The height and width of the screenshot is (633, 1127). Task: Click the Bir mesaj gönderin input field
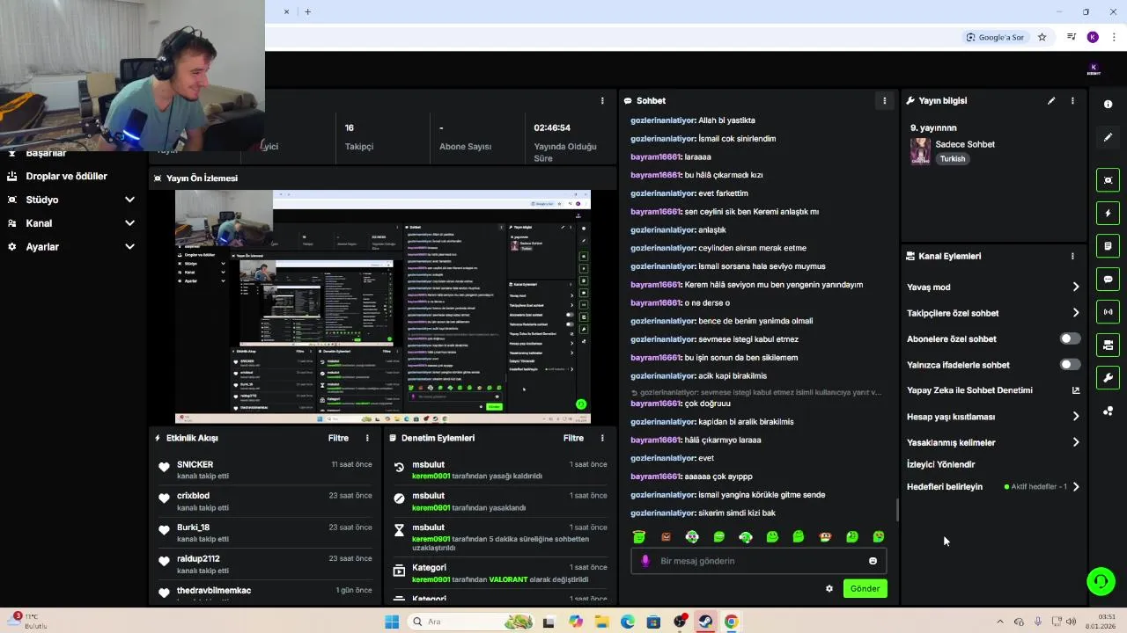pyautogui.click(x=759, y=561)
